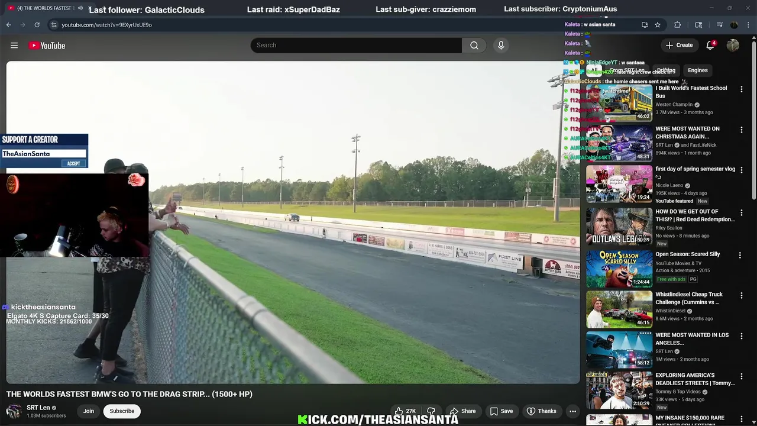
Task: Open options for Red Dead Redemption video
Action: tap(741, 212)
